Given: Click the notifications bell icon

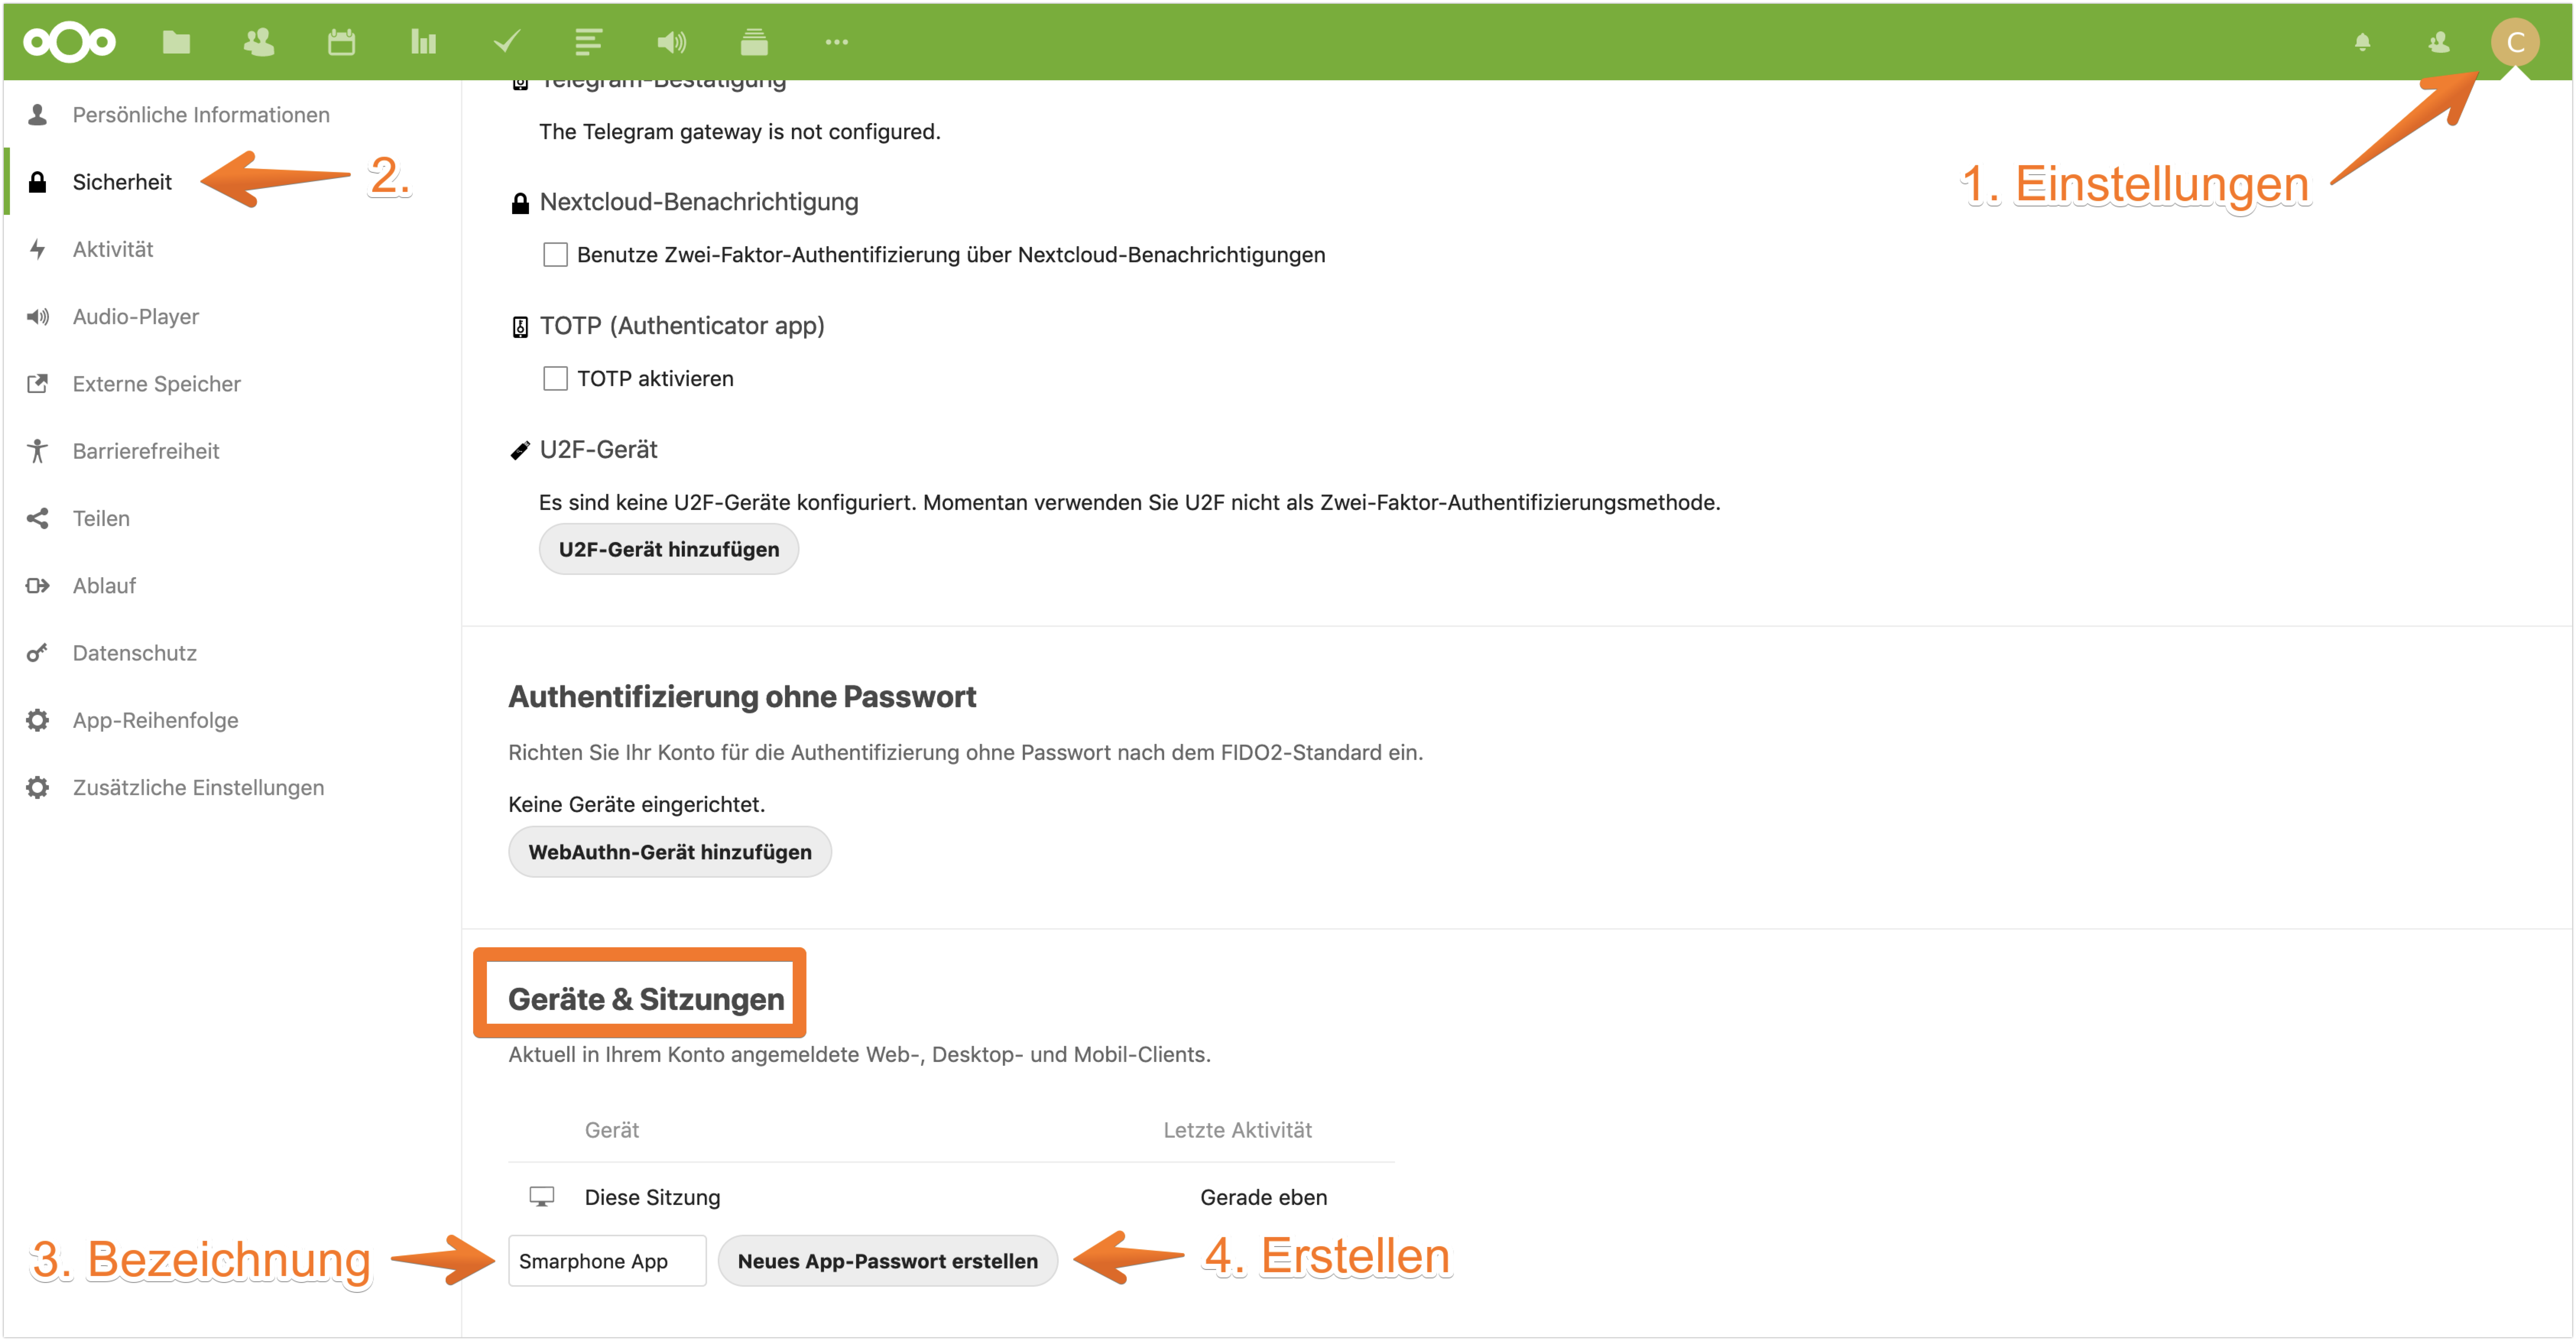Looking at the screenshot, I should (2362, 42).
